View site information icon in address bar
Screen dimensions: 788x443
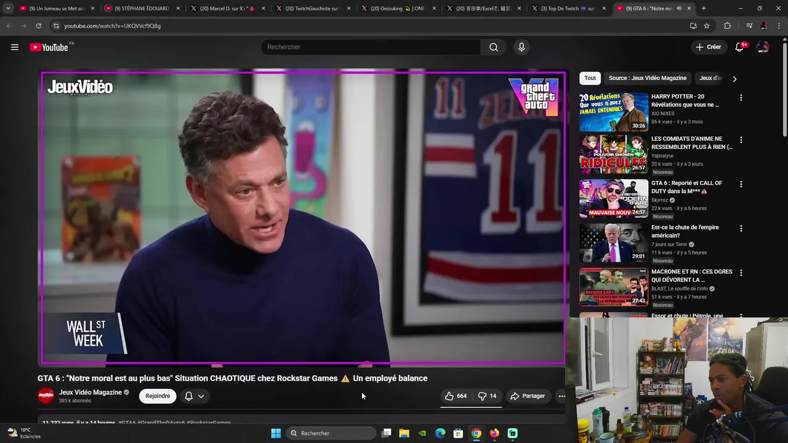pyautogui.click(x=56, y=26)
